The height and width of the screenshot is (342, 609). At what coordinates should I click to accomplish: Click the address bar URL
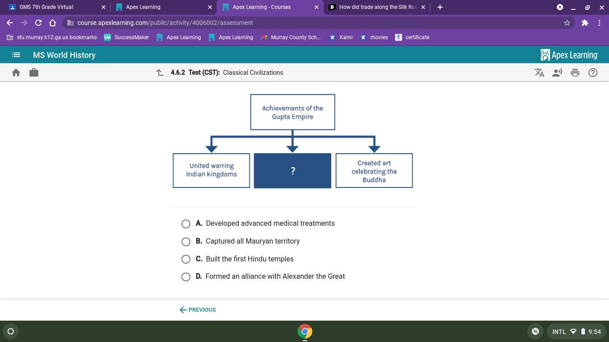tap(165, 23)
